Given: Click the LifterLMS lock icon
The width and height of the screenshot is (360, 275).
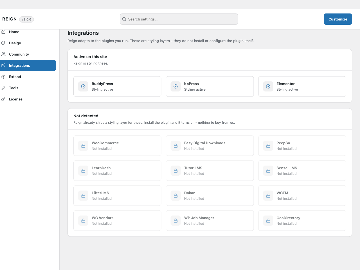Looking at the screenshot, I should click(83, 196).
